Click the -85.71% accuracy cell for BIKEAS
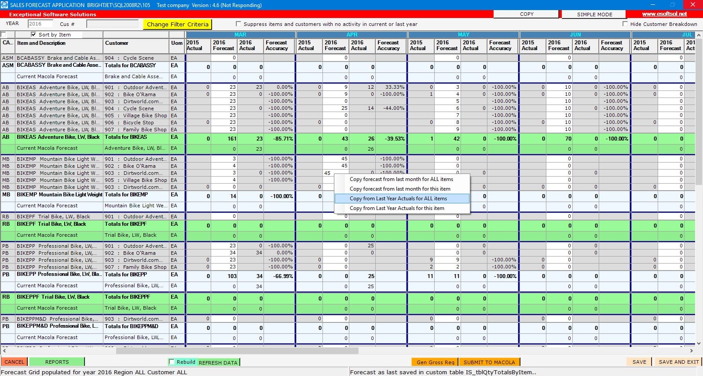This screenshot has width=703, height=376. pos(279,138)
